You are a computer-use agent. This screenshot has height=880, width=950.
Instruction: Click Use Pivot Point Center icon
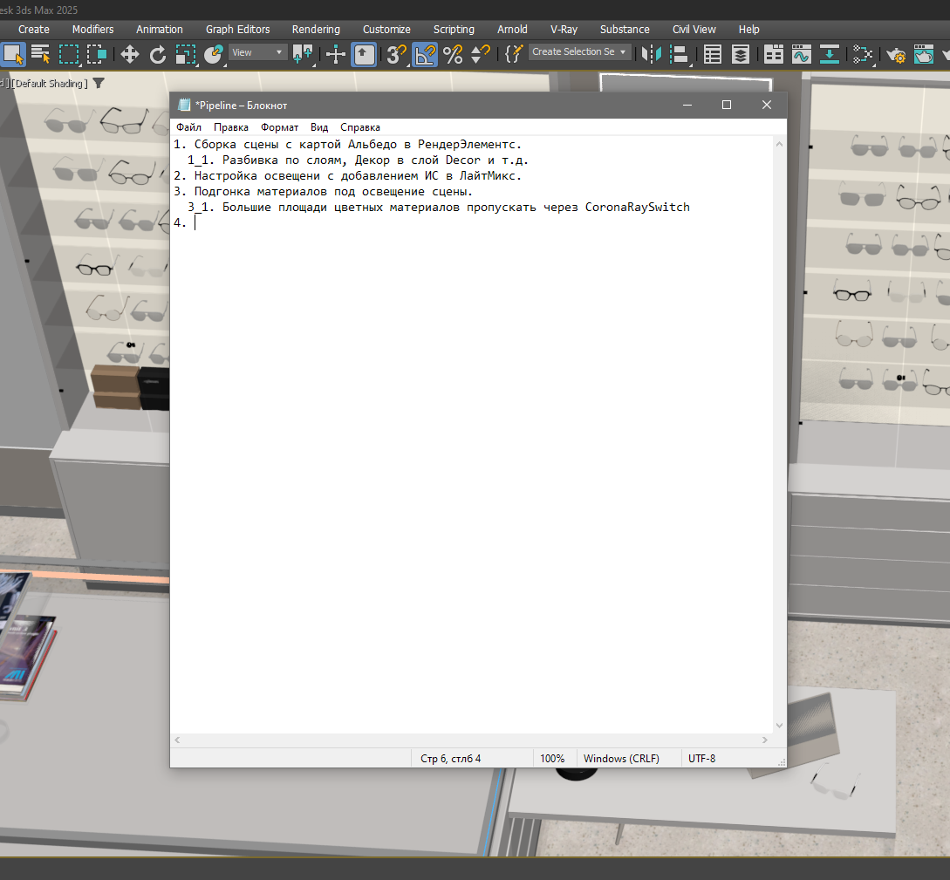303,54
